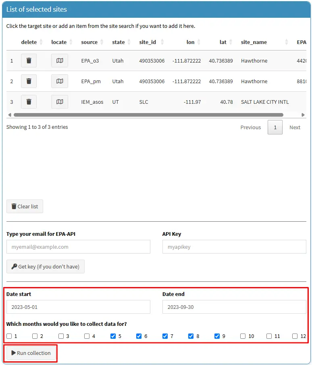Delete the EPA_pm Hawthorne row

(29, 81)
